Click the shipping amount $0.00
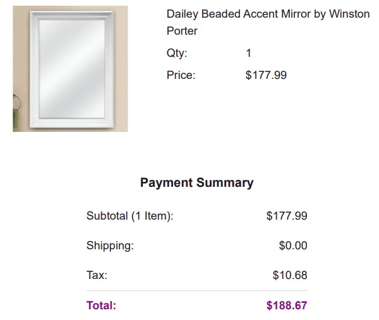Image resolution: width=379 pixels, height=320 pixels. (293, 246)
